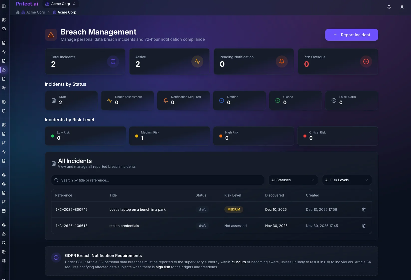Select the Critical Risk card

[x=338, y=136]
